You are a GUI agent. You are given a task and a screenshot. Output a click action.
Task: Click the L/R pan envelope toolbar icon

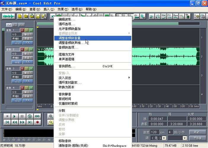[157, 17]
